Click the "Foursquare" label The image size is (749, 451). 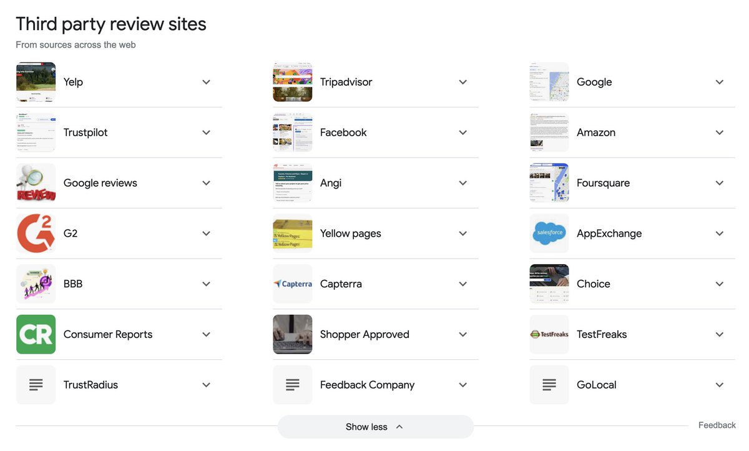pyautogui.click(x=604, y=184)
